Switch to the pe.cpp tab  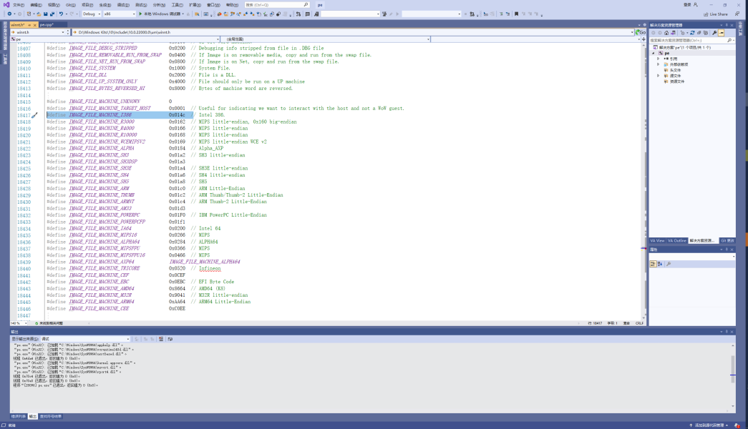pyautogui.click(x=46, y=24)
